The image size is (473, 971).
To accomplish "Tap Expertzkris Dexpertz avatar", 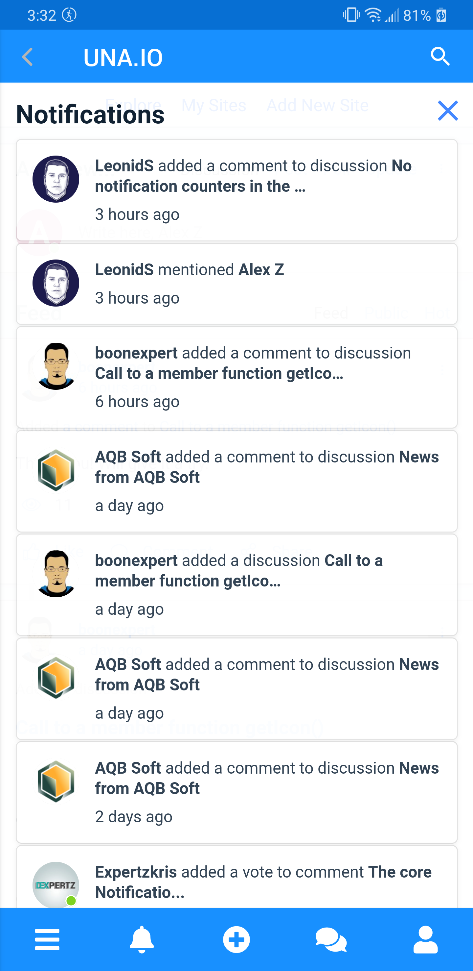I will click(x=56, y=884).
